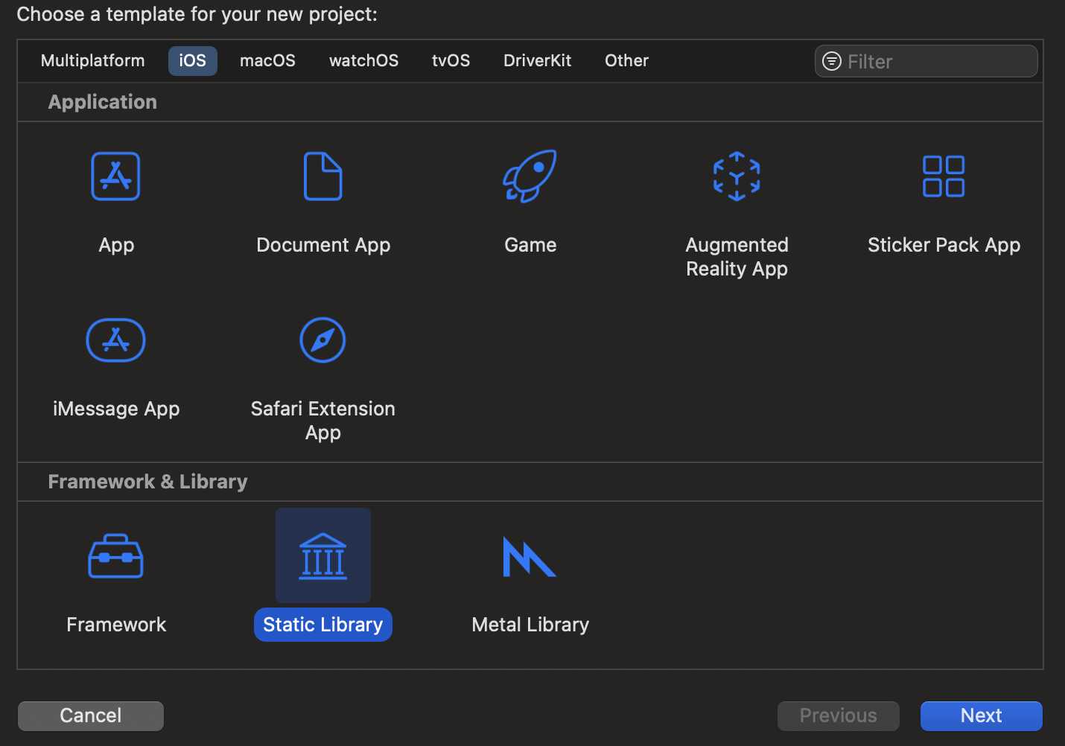Cancel the new project dialog
1065x746 pixels.
pos(91,715)
